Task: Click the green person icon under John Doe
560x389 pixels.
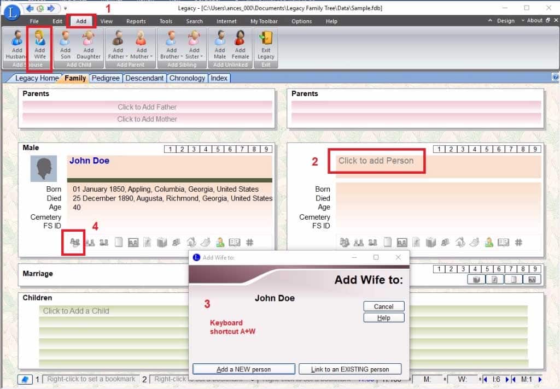Action: [x=220, y=243]
